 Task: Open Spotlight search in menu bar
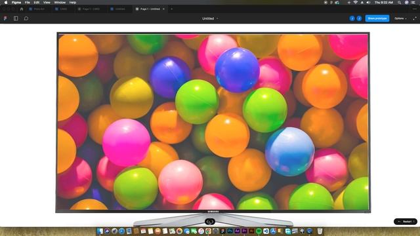coord(400,3)
